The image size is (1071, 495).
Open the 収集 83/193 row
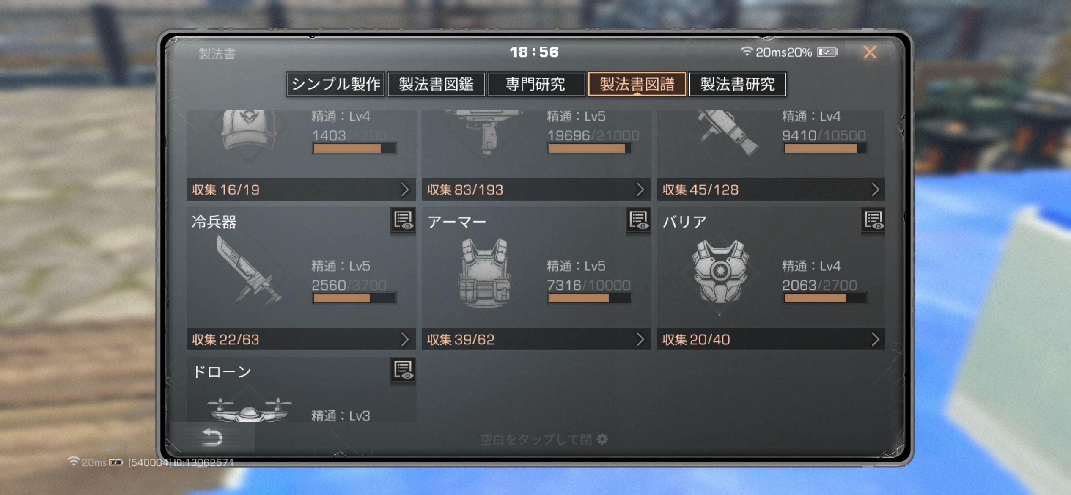pos(536,189)
